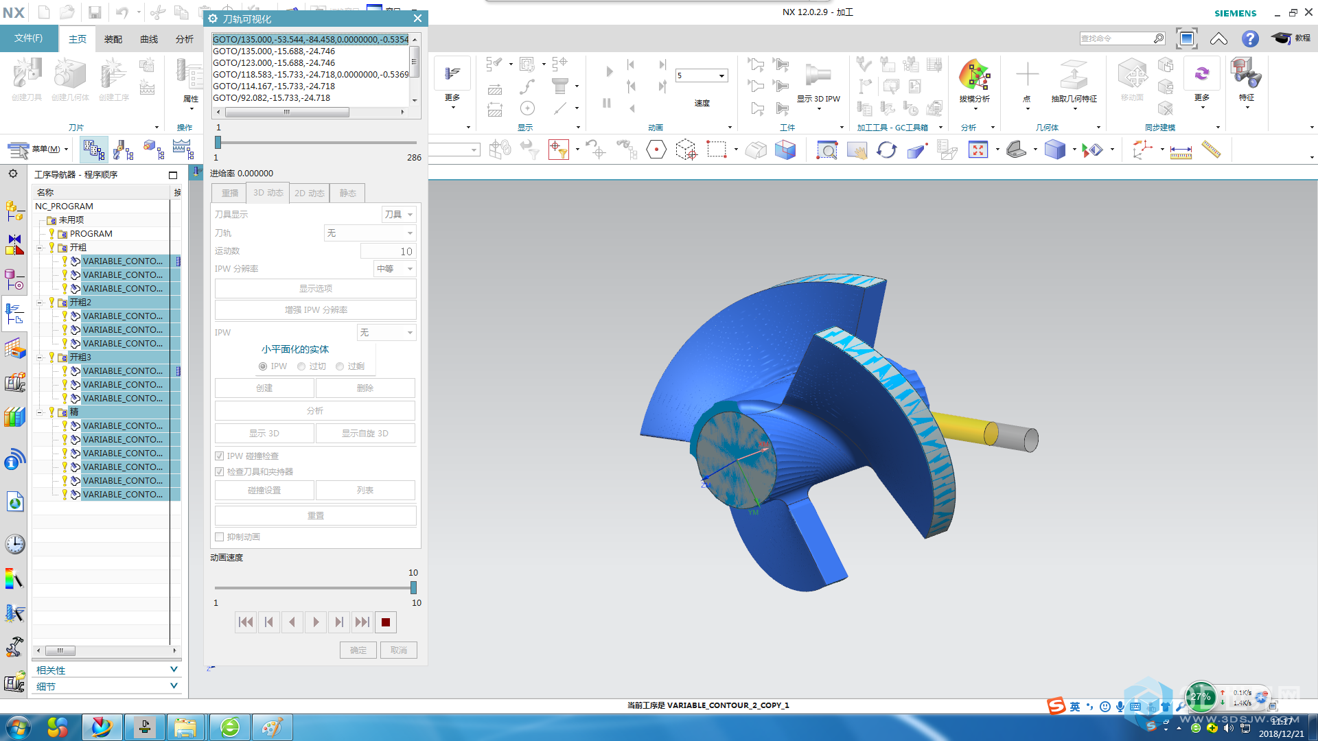
Task: Click the 碰撞设置 (Collision Settings) button
Action: pos(264,490)
